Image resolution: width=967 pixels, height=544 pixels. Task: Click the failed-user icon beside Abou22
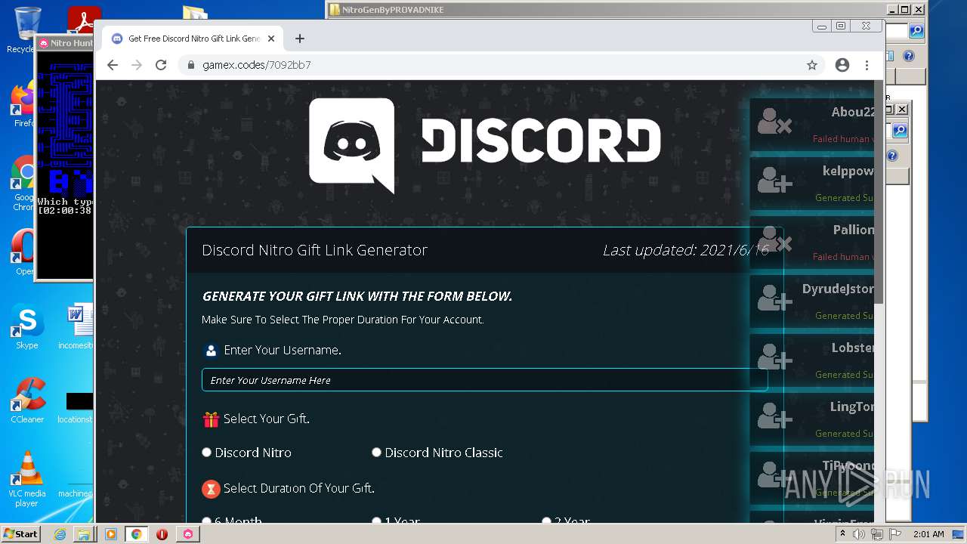(x=774, y=121)
